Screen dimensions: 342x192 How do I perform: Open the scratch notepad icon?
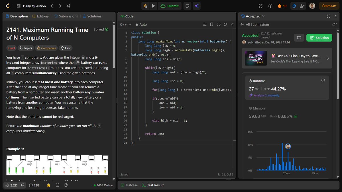(x=187, y=6)
